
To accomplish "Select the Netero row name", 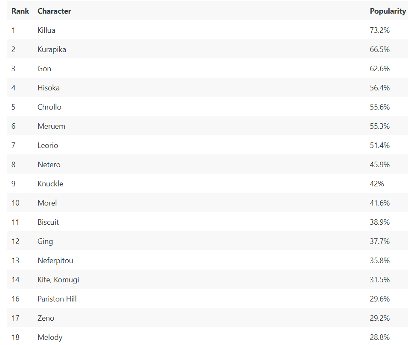I will [x=49, y=165].
